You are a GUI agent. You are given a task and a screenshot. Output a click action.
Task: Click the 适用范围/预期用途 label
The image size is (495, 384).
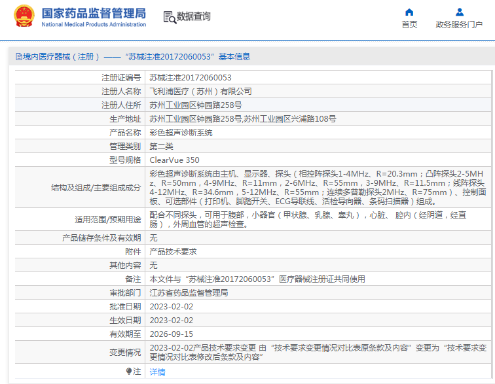107,220
